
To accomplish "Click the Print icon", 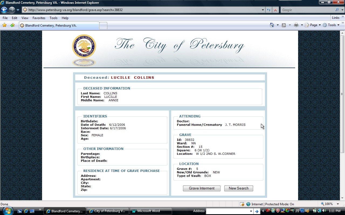I will [296, 25].
